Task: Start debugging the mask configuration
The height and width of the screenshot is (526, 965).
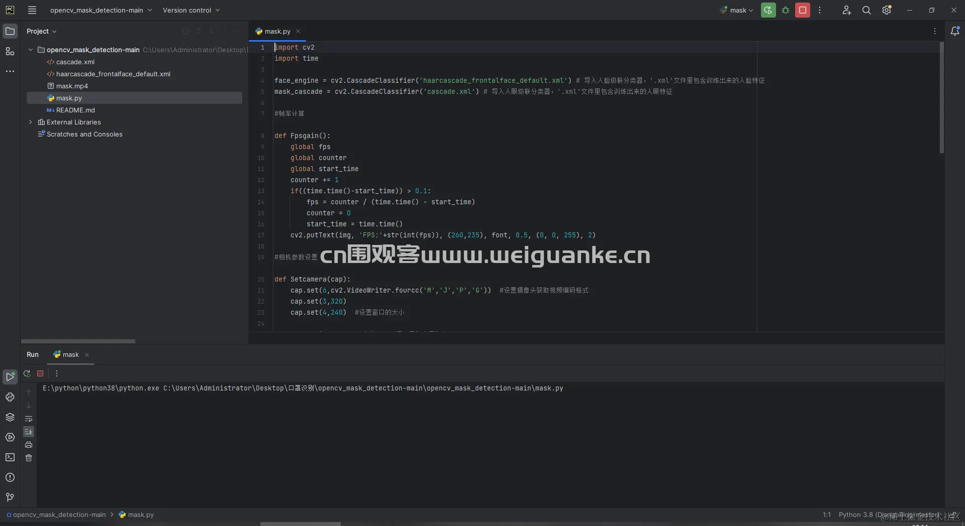Action: [786, 10]
